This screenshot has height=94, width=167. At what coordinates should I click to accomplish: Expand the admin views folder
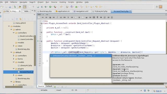(14, 46)
